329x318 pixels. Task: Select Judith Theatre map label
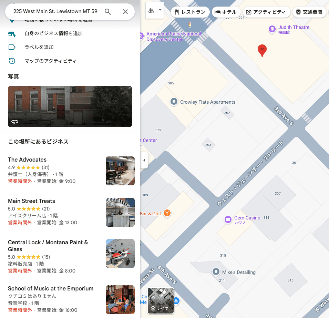(294, 27)
